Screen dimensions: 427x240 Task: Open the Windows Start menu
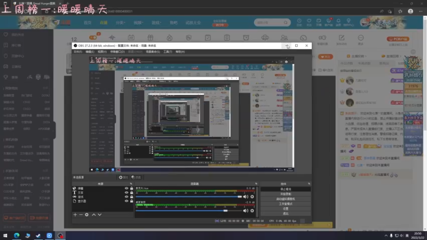click(x=5, y=235)
